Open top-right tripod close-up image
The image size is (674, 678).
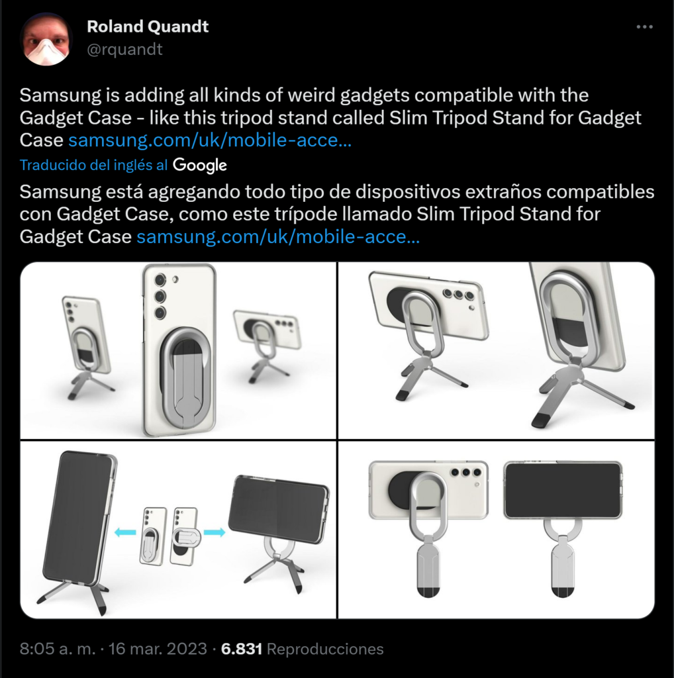click(x=496, y=350)
